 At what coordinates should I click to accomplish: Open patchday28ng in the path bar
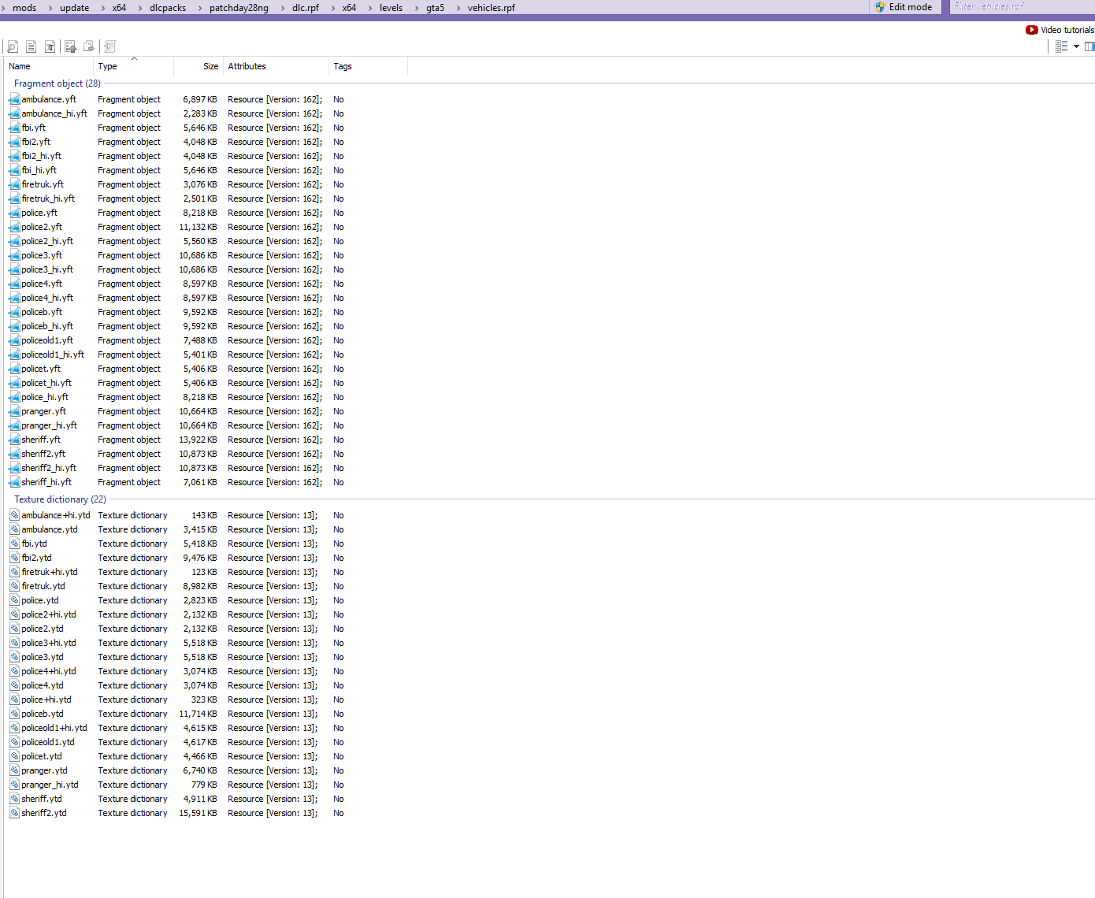(x=239, y=8)
